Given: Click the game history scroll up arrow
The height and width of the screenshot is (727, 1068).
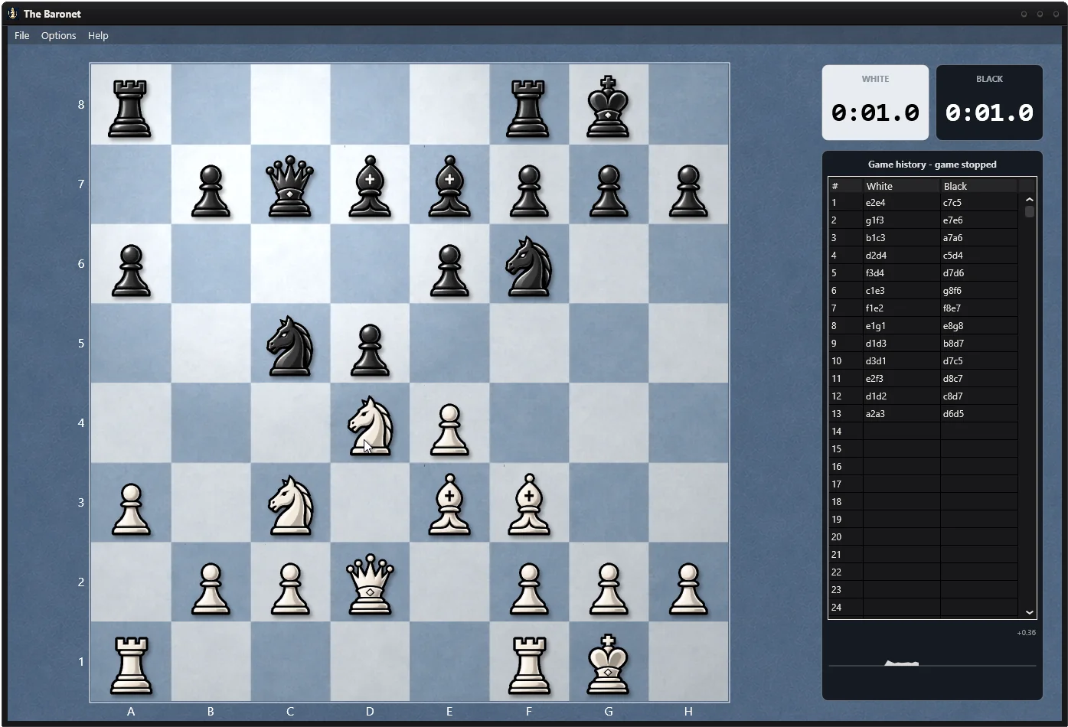Looking at the screenshot, I should tap(1029, 199).
